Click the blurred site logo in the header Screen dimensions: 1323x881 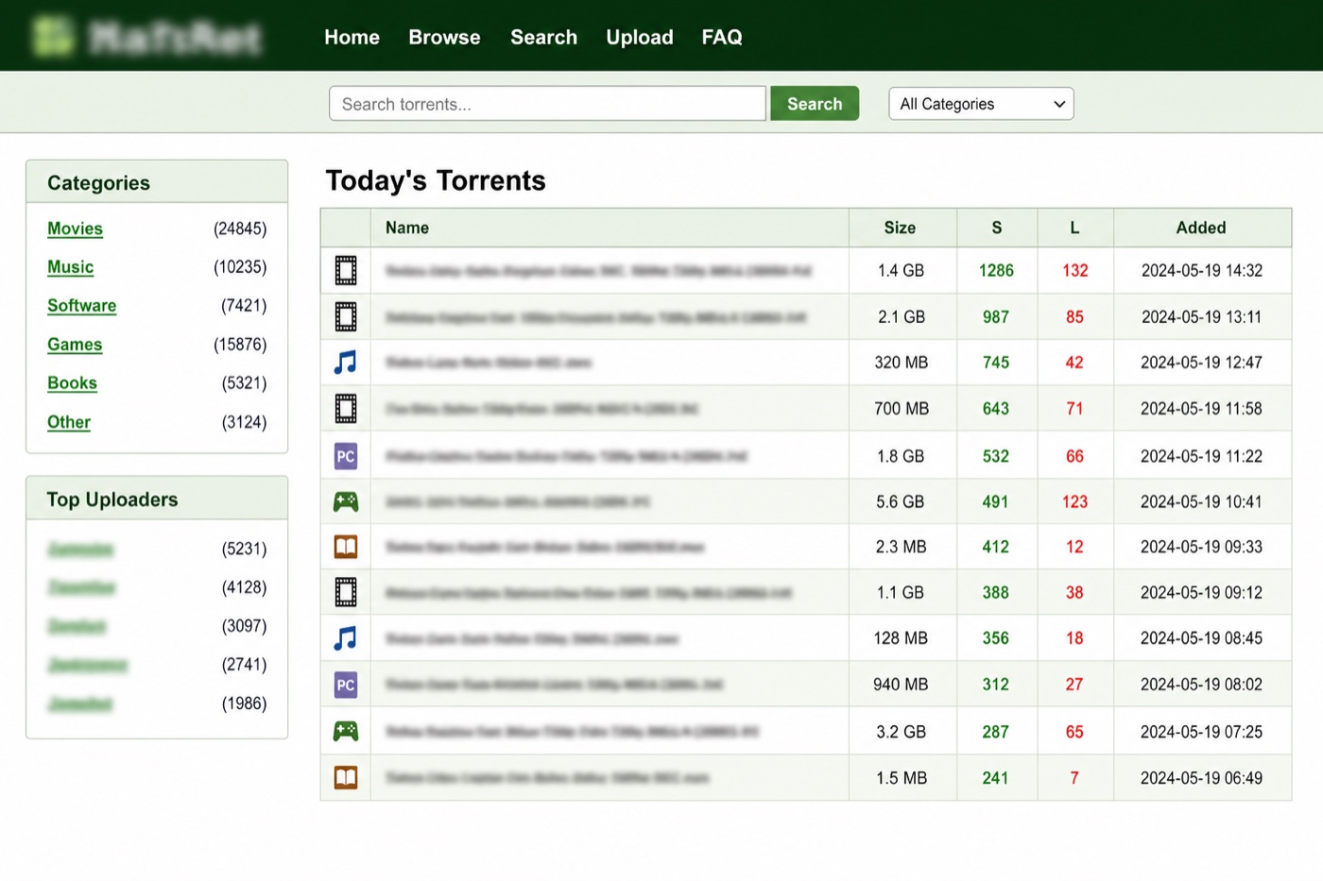[x=146, y=37]
